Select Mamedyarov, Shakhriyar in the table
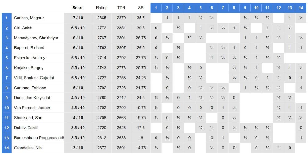 (36, 38)
